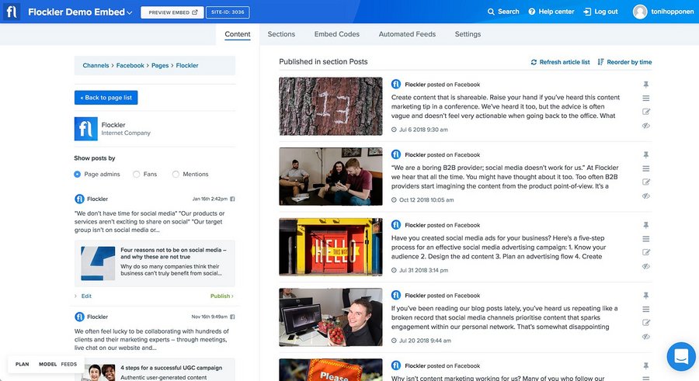
Task: Open the reorder menu on the 'social media ads' post
Action: click(x=646, y=239)
